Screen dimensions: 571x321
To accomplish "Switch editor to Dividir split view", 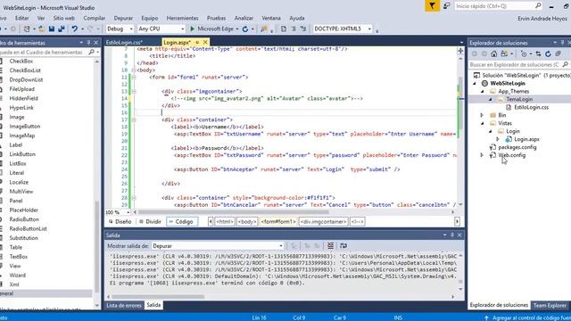I will 150,222.
